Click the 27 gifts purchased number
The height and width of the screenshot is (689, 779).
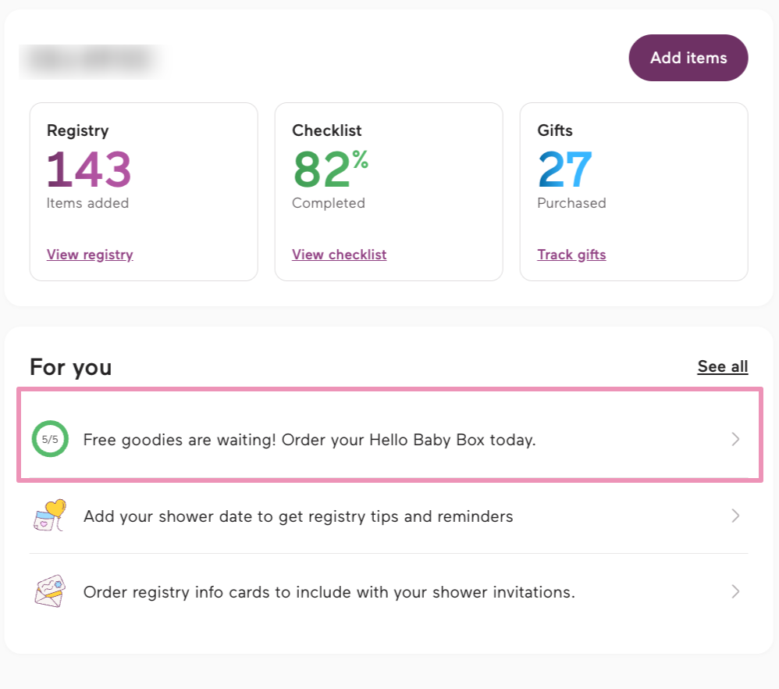(565, 169)
